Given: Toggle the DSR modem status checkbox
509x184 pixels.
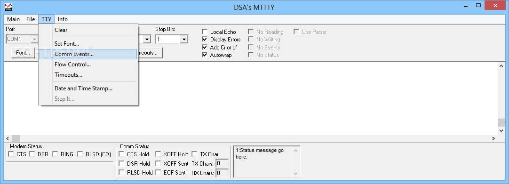Looking at the screenshot, I should coord(32,154).
